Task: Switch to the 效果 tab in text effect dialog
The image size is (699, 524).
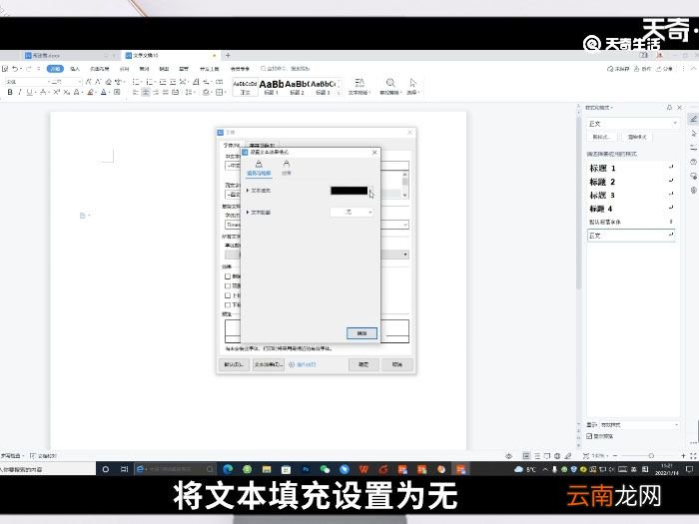Action: coord(287,168)
